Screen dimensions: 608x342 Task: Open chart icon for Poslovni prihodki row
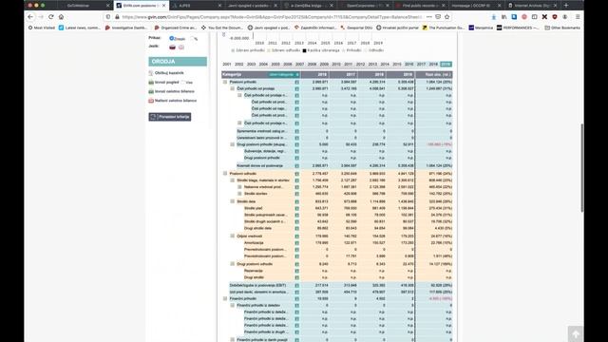coord(296,83)
